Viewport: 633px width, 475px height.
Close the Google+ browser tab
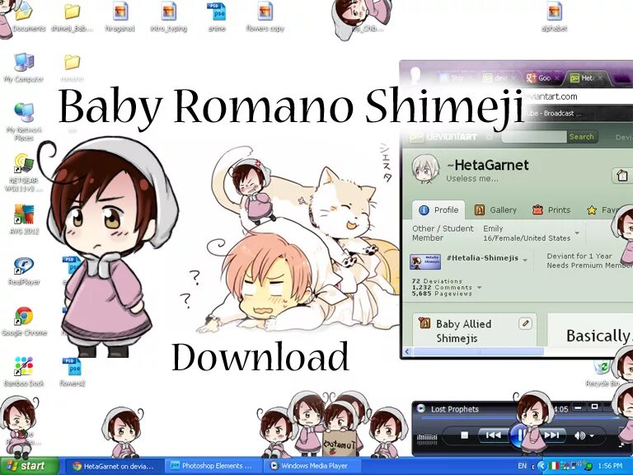557,78
